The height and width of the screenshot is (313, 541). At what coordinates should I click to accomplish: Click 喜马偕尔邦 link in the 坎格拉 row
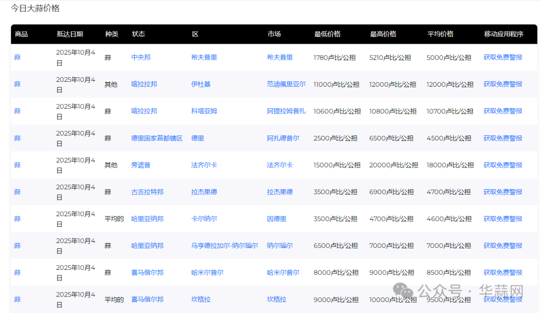click(x=147, y=300)
